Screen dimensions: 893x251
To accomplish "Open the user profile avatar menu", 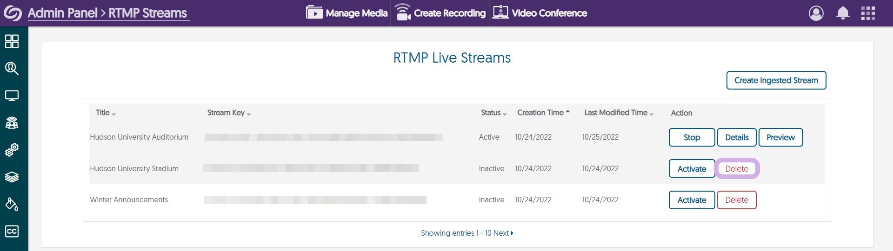I will click(816, 13).
